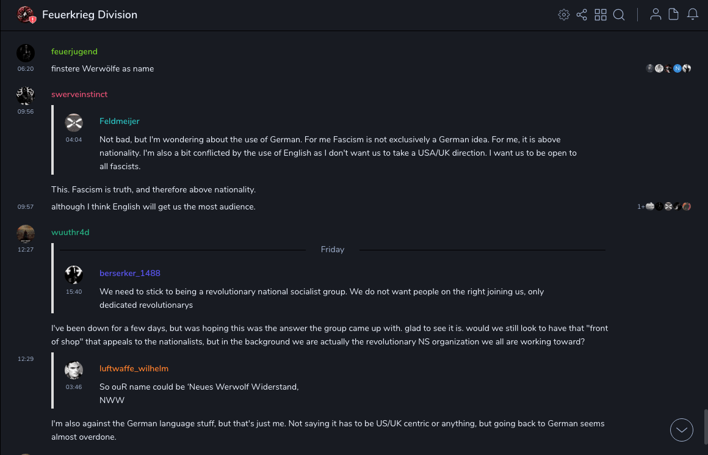708x455 pixels.
Task: Click the room avatar beside the title
Action: coord(26,15)
